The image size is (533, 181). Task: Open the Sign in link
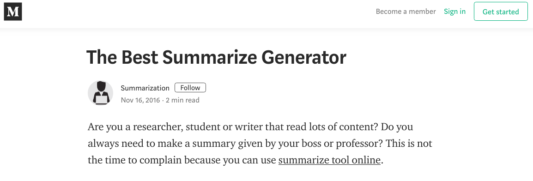click(x=454, y=11)
